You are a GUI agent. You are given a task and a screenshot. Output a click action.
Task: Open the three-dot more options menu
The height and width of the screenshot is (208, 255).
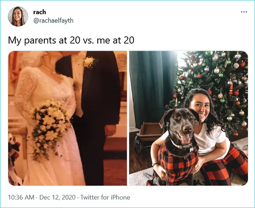click(x=244, y=12)
